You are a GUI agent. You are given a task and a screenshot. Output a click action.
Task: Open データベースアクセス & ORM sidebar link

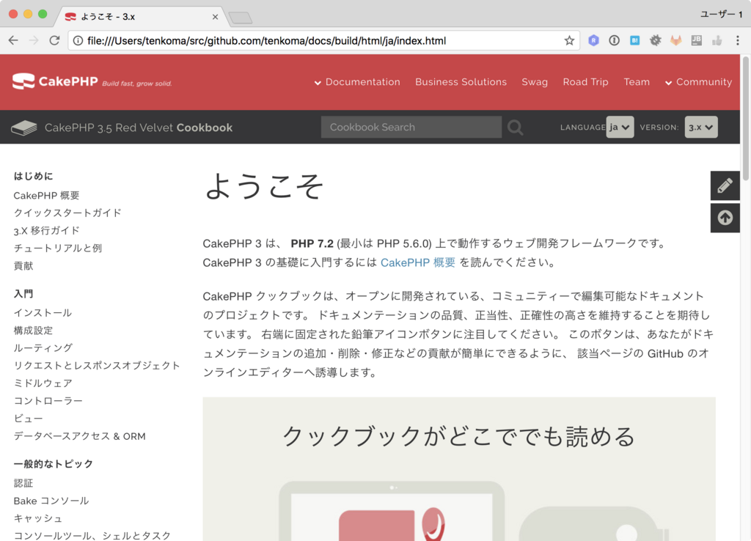click(x=79, y=436)
